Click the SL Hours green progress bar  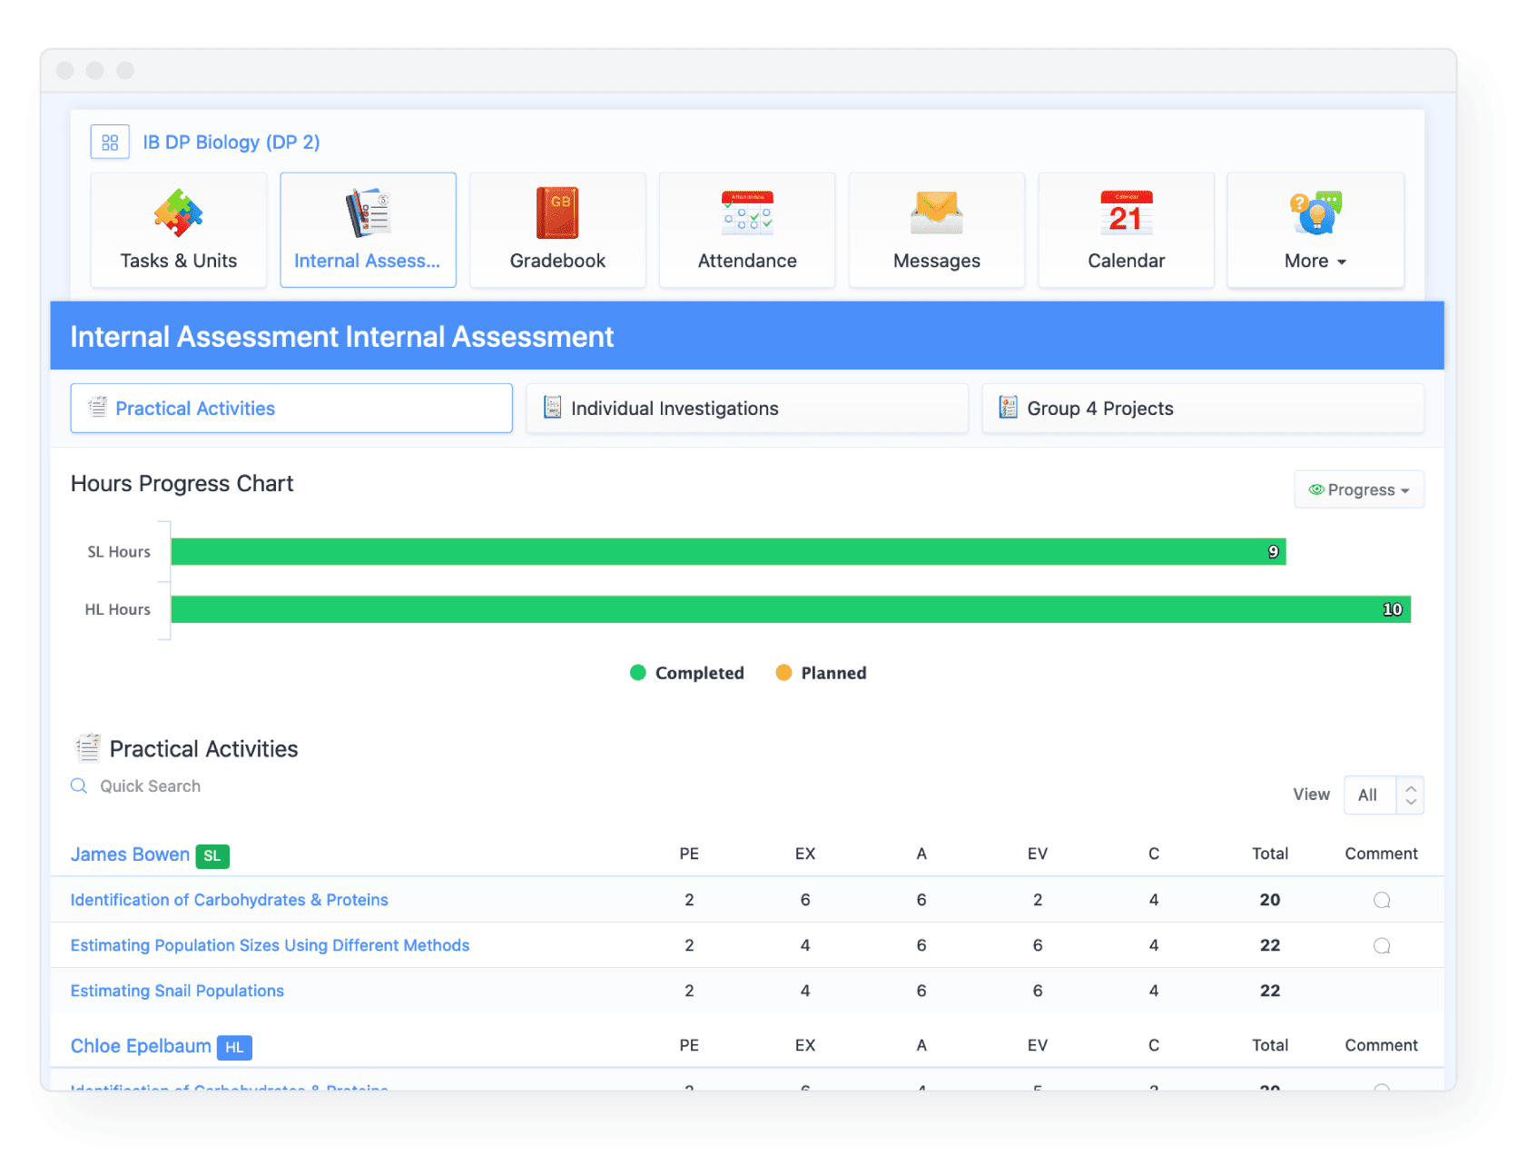728,551
